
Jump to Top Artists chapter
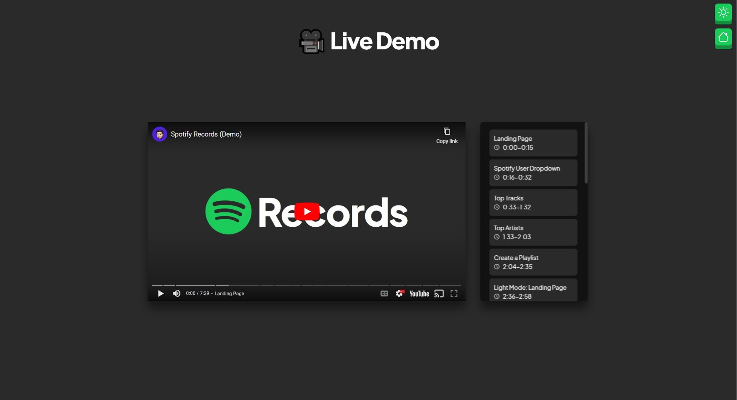533,232
